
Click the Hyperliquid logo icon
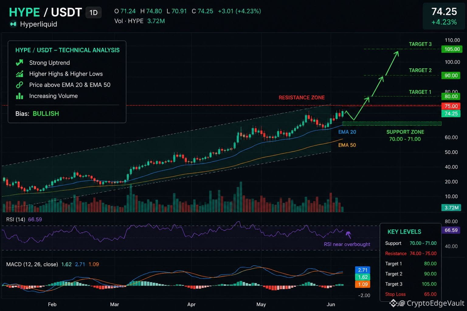[x=13, y=24]
